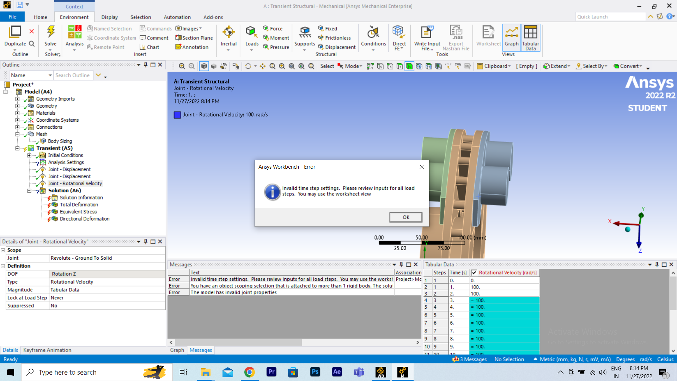Switch to the Graph bottom tab

coord(177,350)
